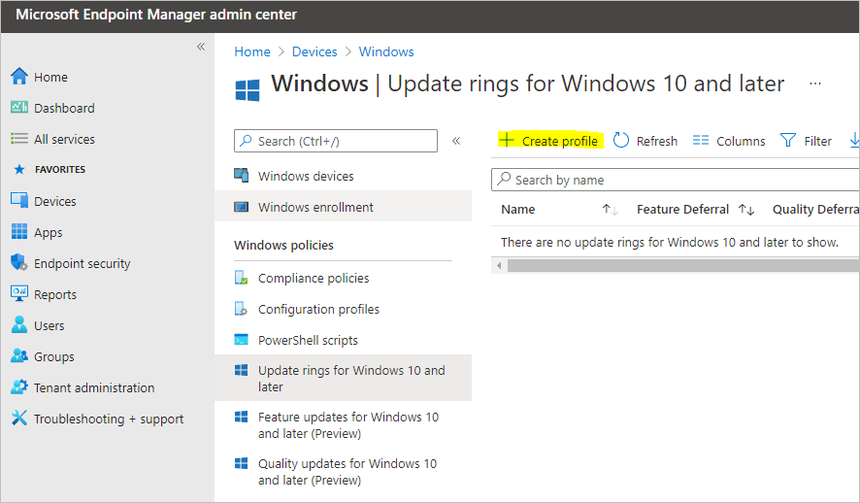Click the Quality Deferral column header

815,209
